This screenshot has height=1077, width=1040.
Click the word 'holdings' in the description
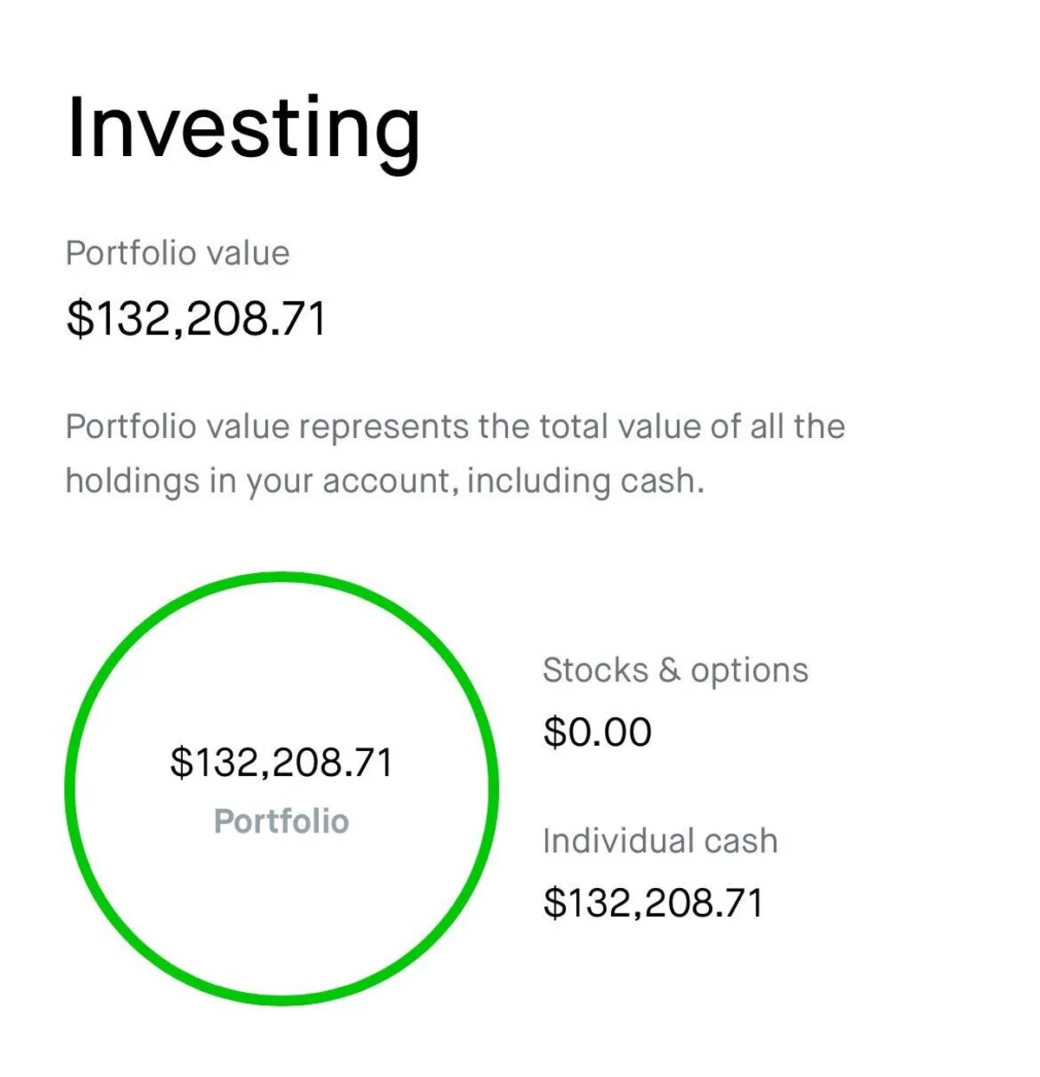132,481
